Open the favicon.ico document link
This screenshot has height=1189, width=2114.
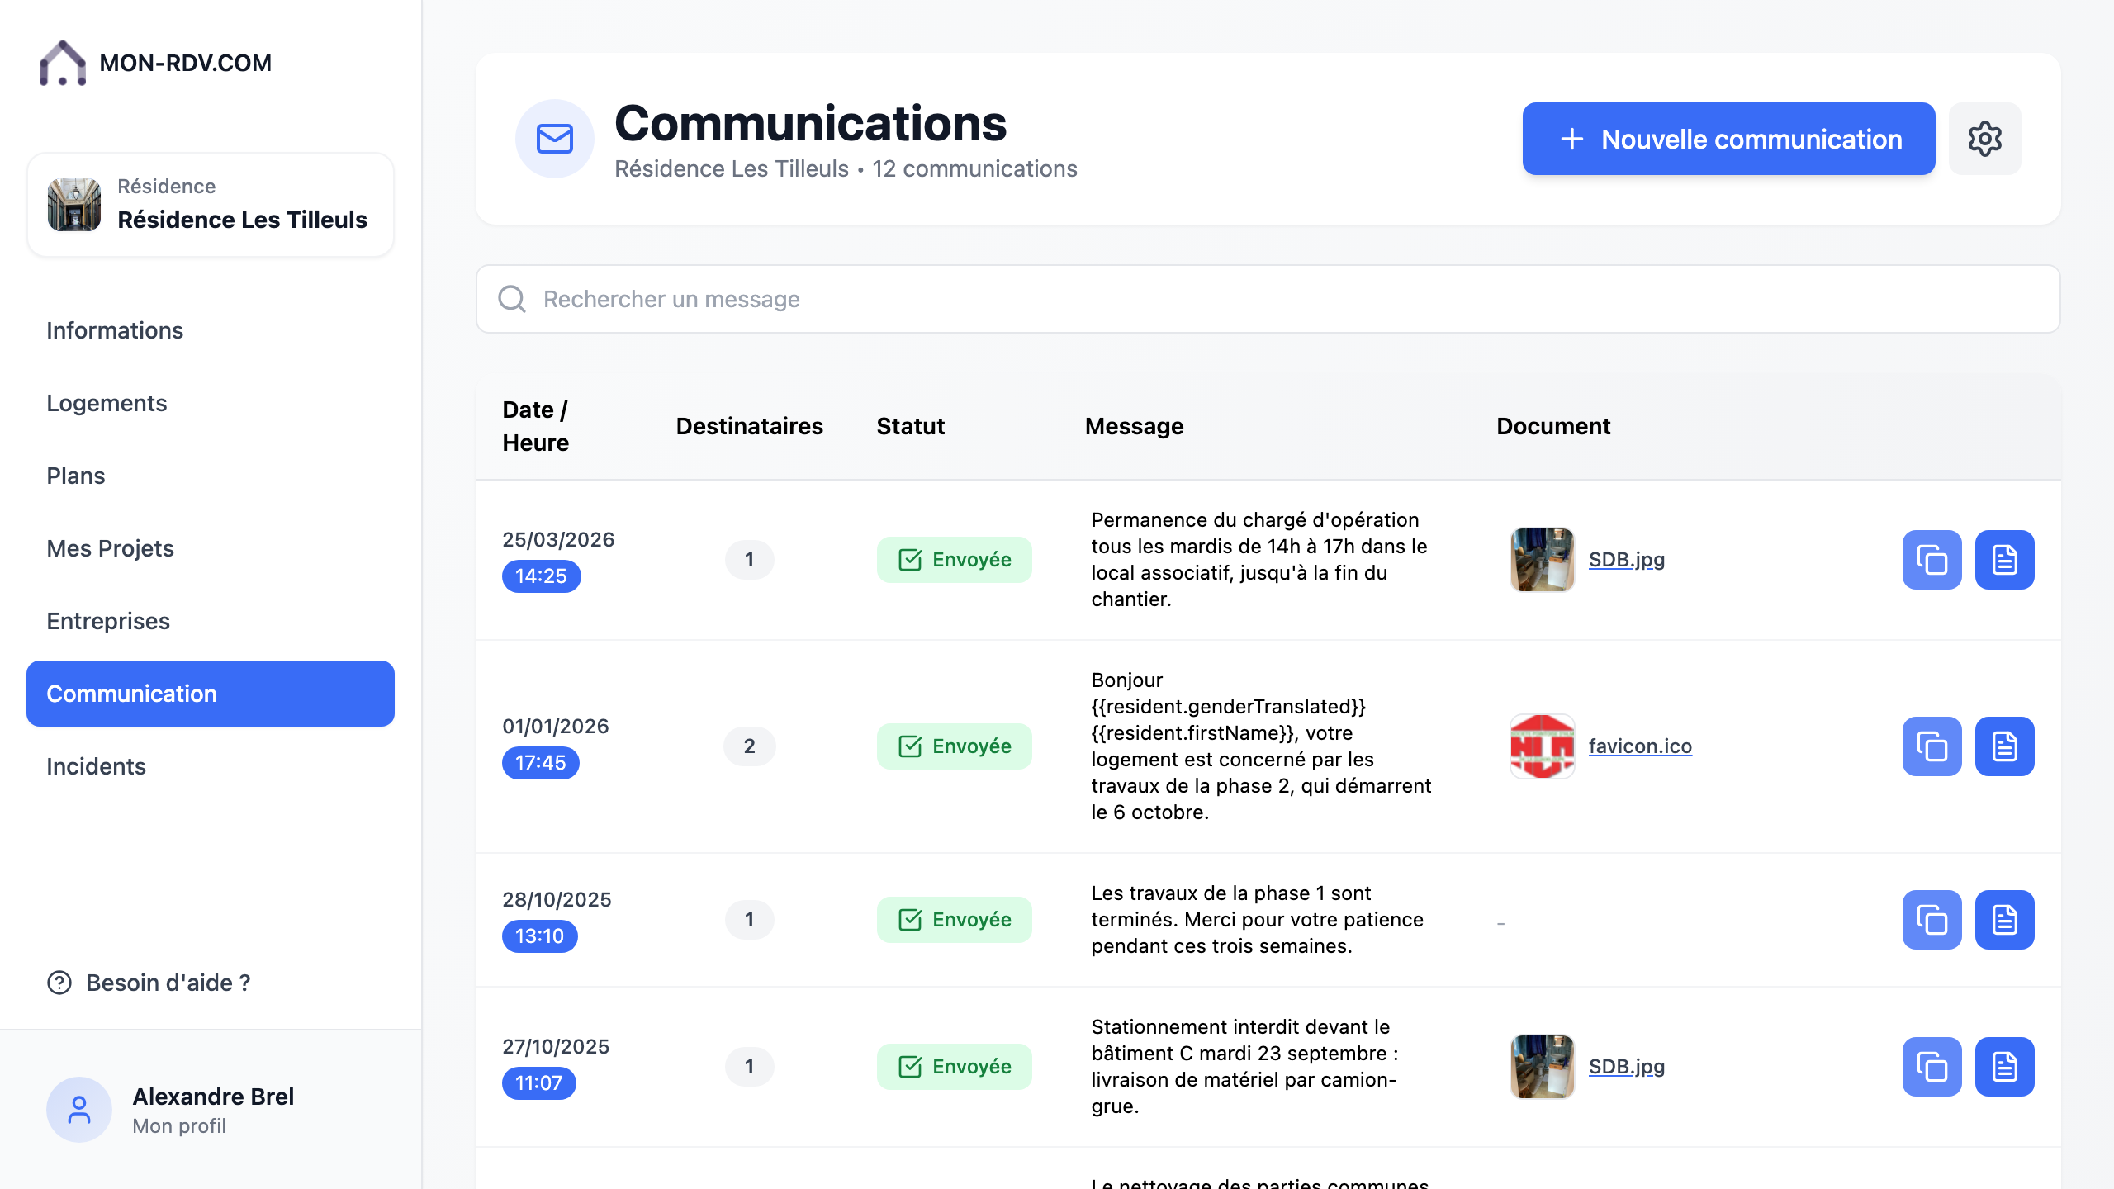(1640, 746)
